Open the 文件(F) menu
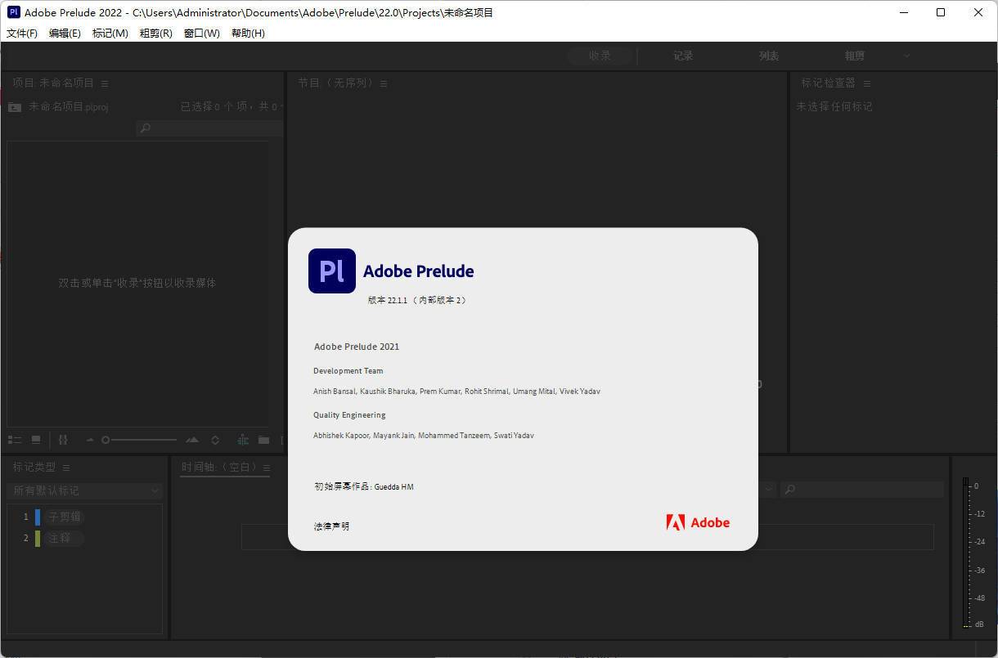 22,34
